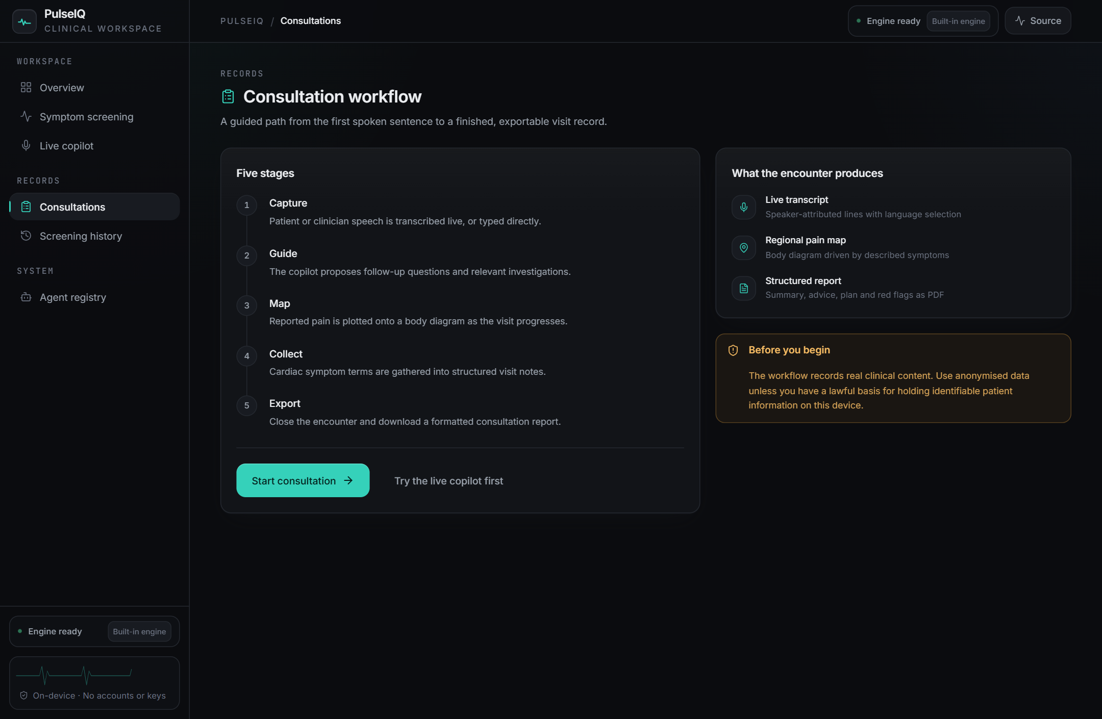Select stage number 5 Export circle

(246, 405)
